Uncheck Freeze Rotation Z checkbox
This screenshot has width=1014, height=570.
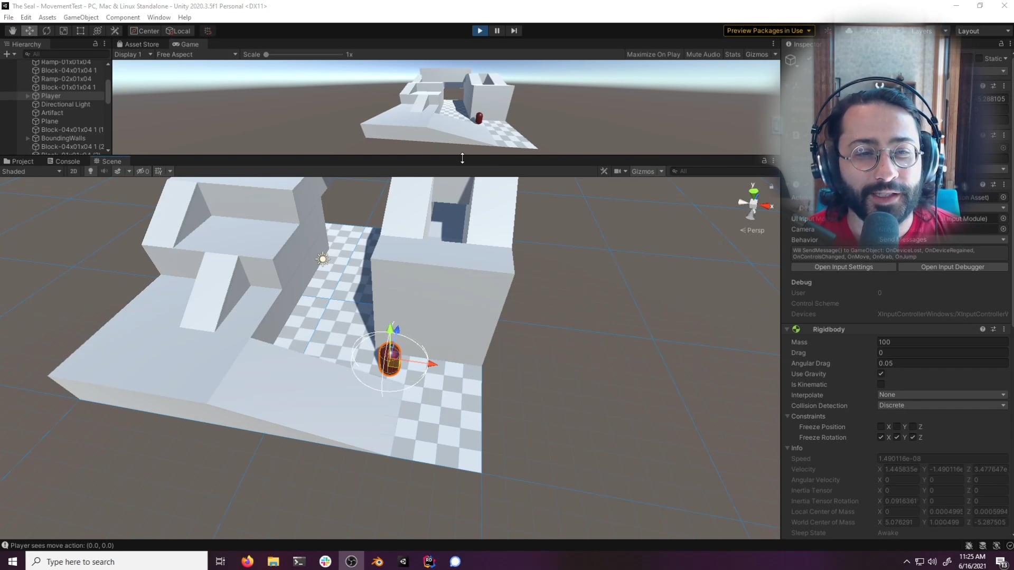[913, 437]
